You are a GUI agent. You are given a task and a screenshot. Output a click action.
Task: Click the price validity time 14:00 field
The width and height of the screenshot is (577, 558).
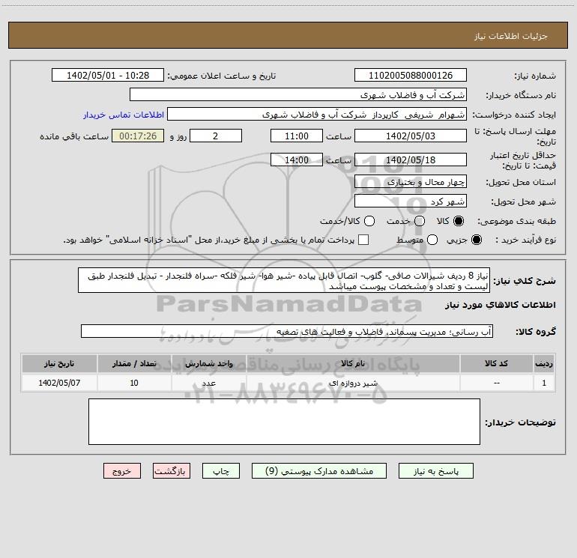coord(297,160)
